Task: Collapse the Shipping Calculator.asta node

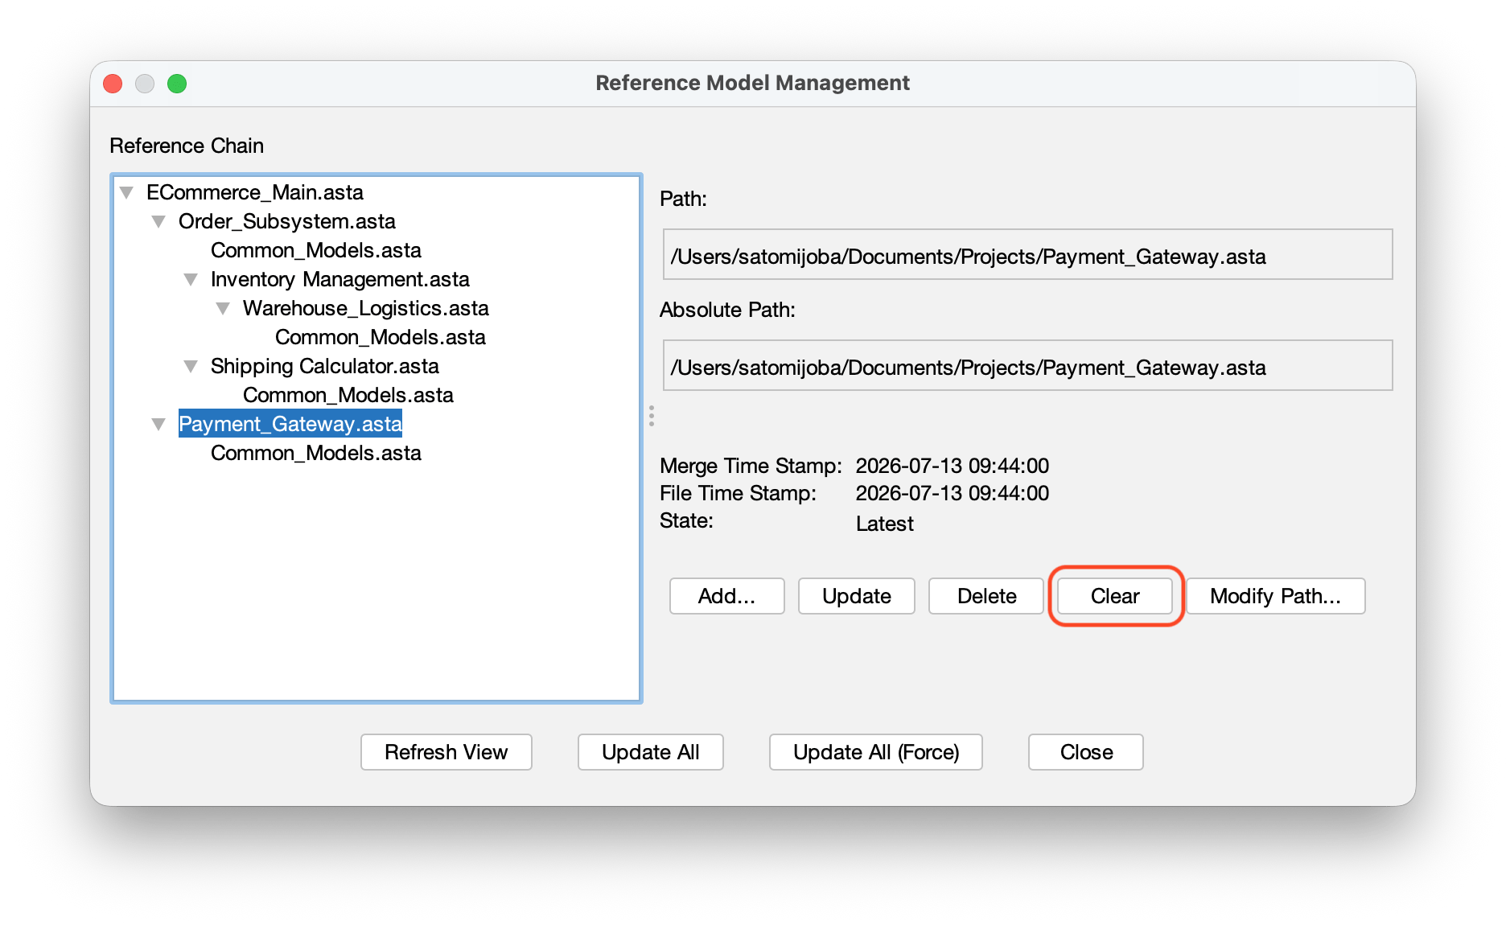Action: pos(191,367)
